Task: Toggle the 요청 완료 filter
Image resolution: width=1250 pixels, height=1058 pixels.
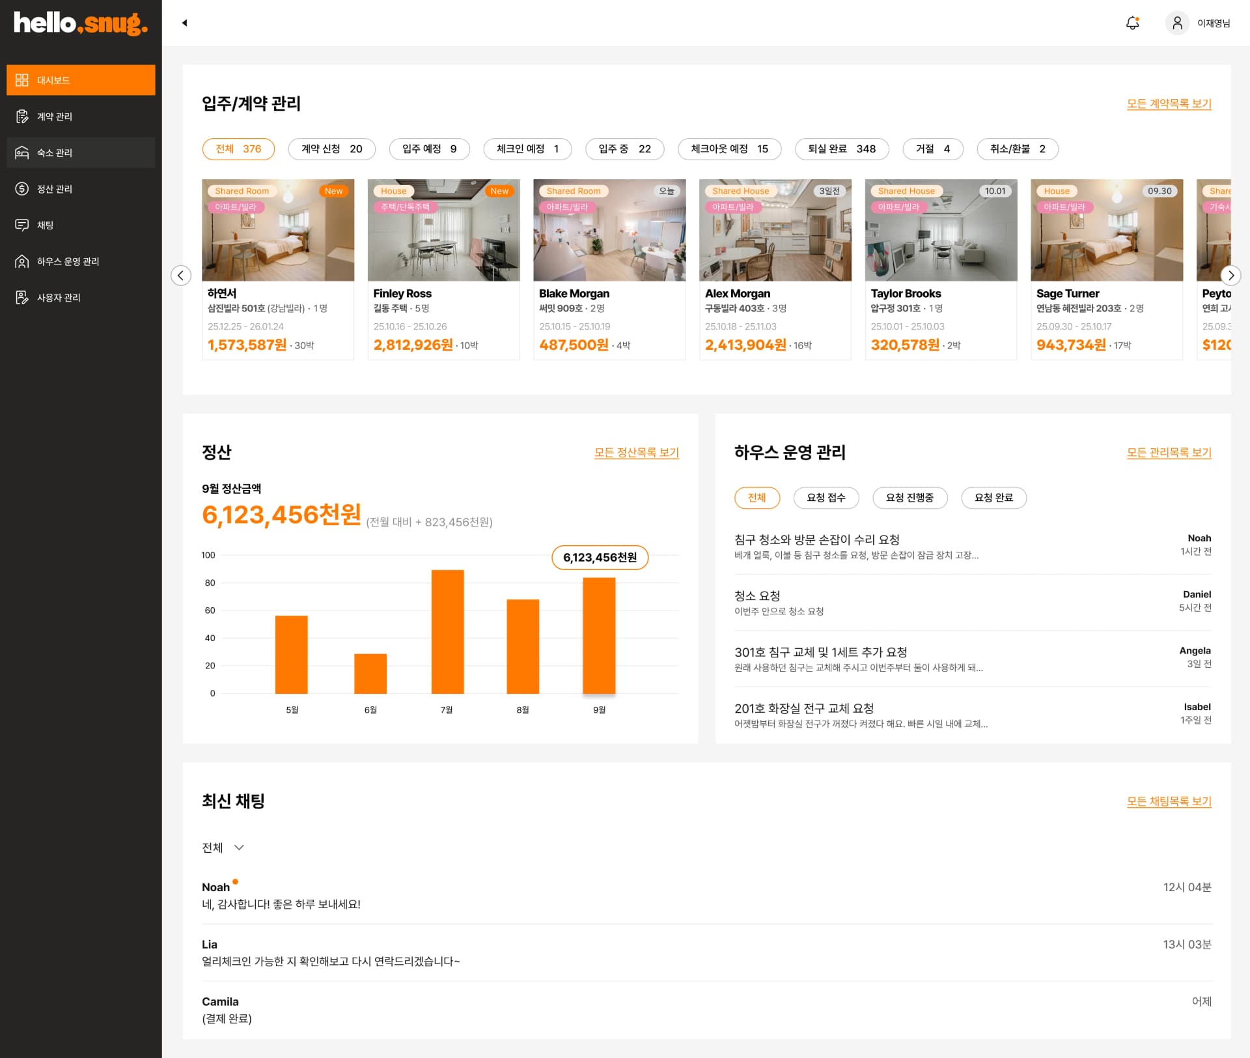Action: pos(993,498)
